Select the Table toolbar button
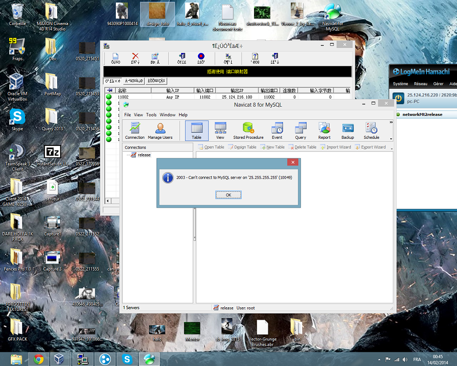The image size is (457, 366). pyautogui.click(x=197, y=131)
